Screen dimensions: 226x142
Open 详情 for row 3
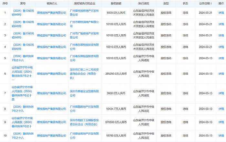[221, 35]
